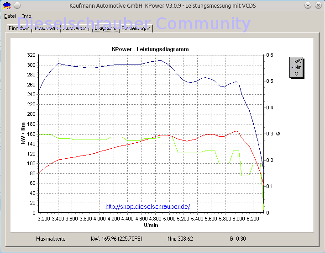Select the Diagramm tab
325x253 pixels.
tap(105, 28)
